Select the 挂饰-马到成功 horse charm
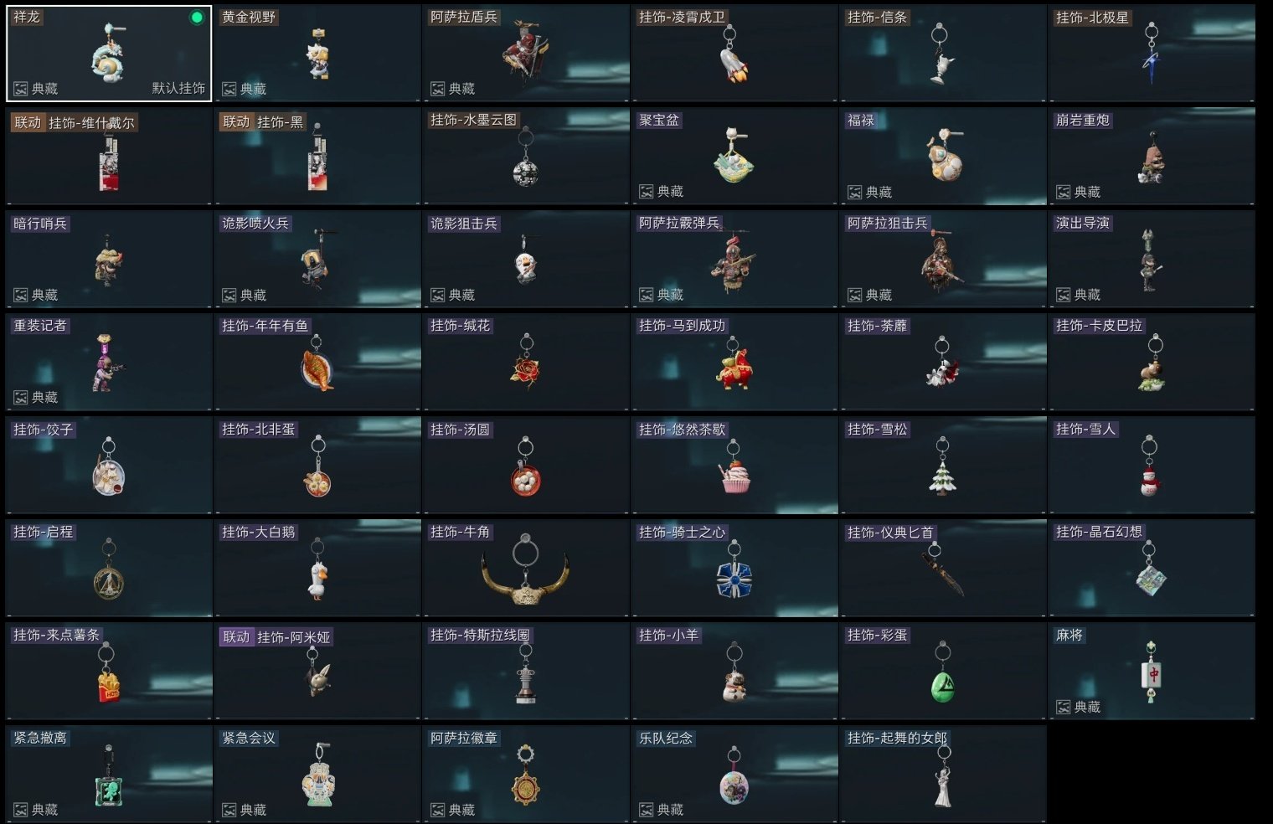This screenshot has width=1273, height=824. coord(734,362)
